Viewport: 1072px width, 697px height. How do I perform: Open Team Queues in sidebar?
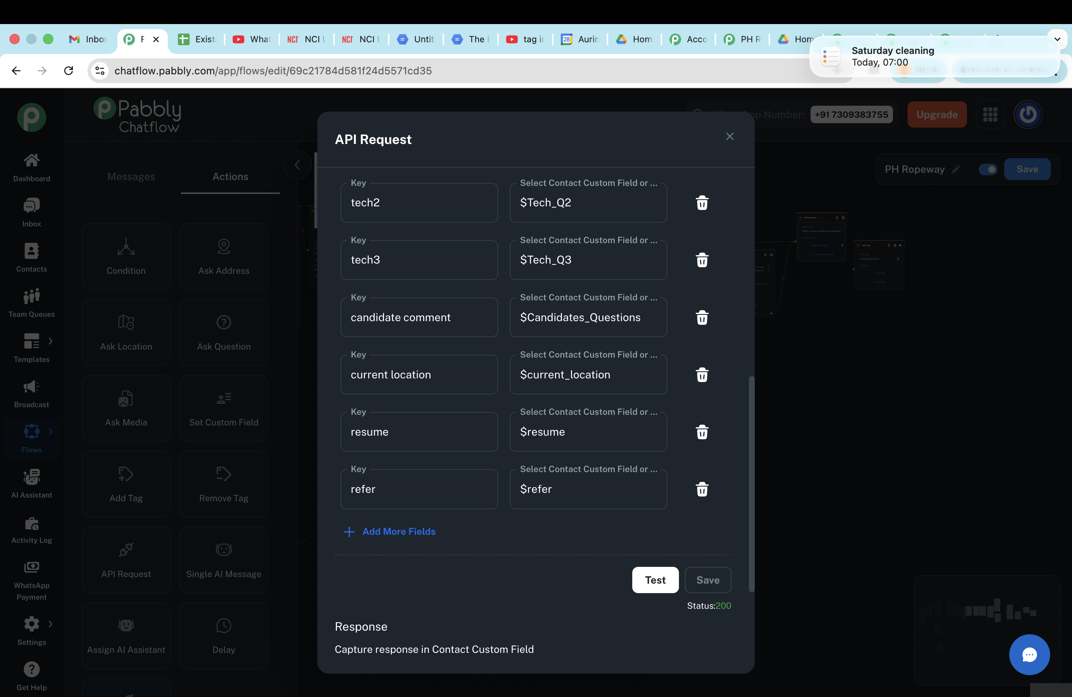pyautogui.click(x=31, y=303)
